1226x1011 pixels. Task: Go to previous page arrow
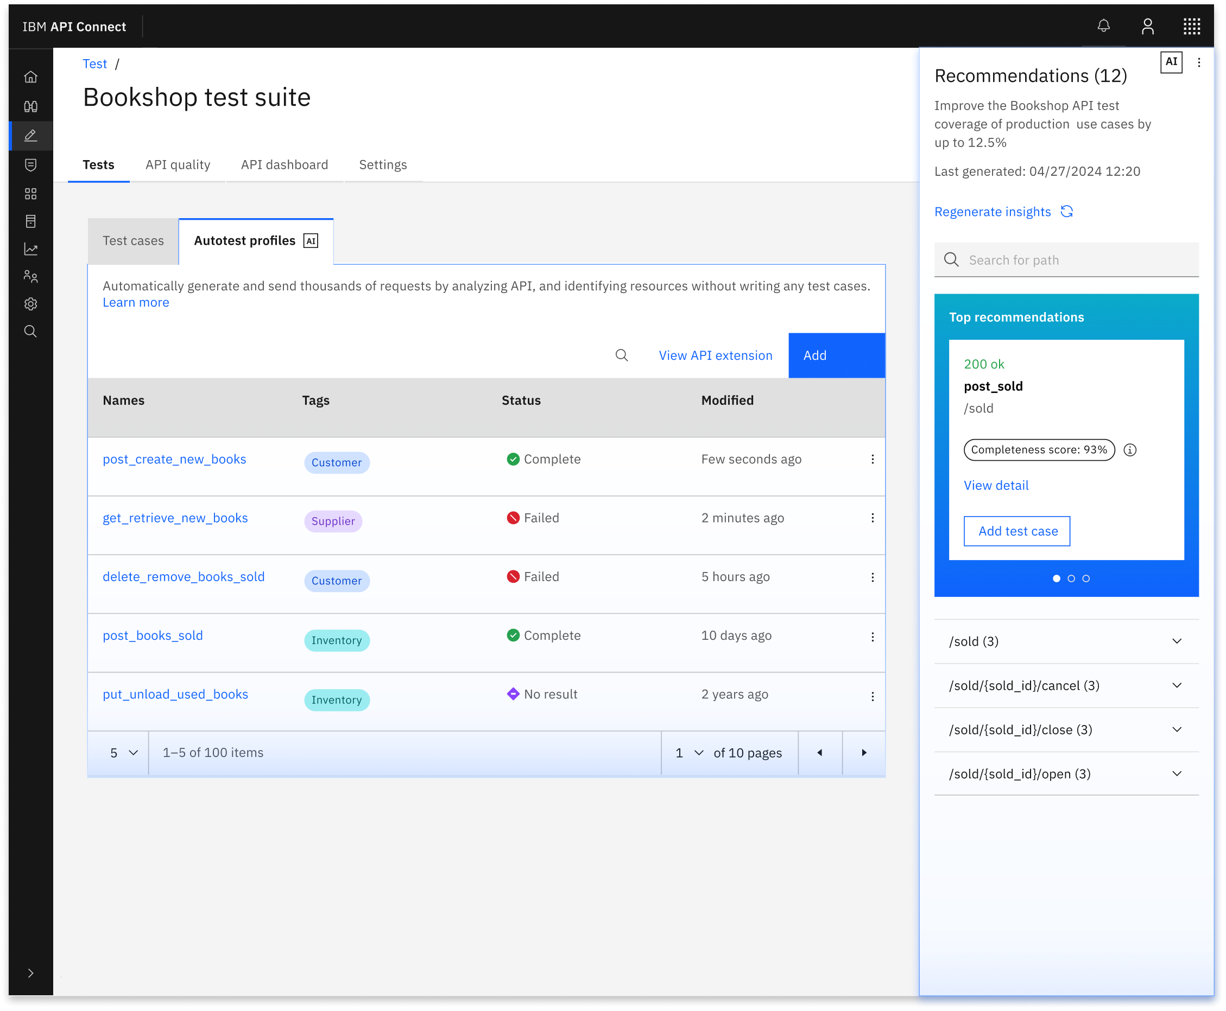click(x=820, y=753)
